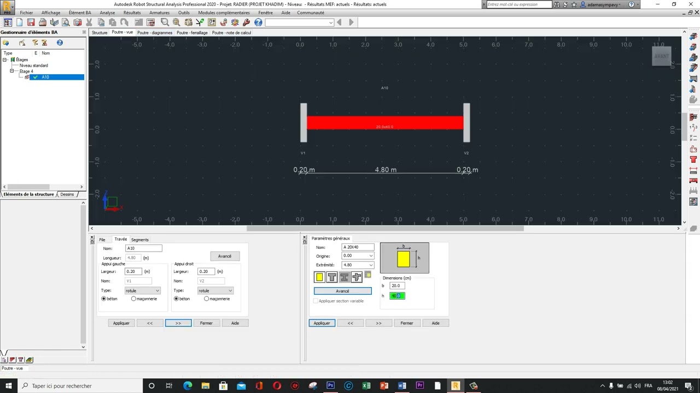Click left support Largeur field
The height and width of the screenshot is (393, 700).
(133, 271)
